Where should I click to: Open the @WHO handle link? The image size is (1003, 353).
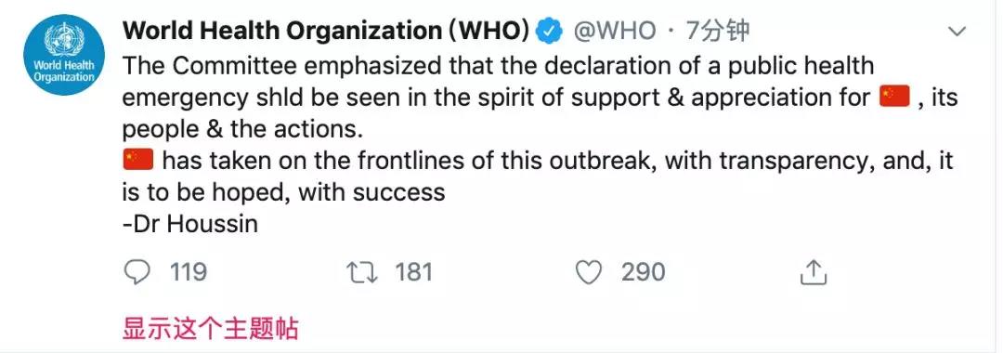click(615, 31)
